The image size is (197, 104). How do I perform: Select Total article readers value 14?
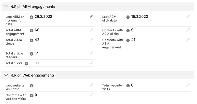[x=37, y=53]
